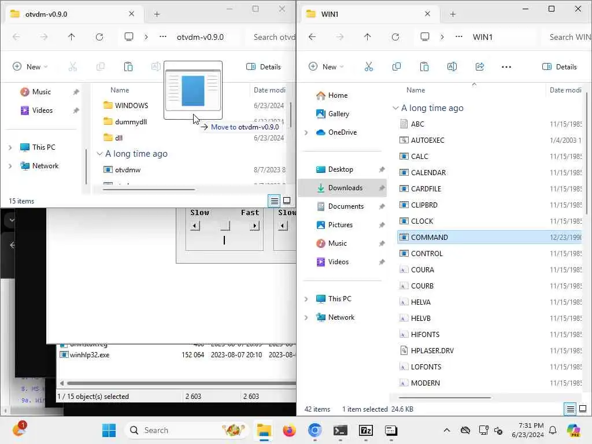Image resolution: width=592 pixels, height=444 pixels.
Task: Refresh the otvdm-v0.9.0 folder view
Action: (x=99, y=37)
